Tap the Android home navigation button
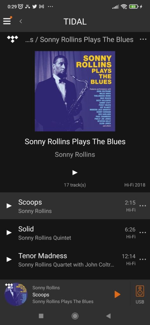Image resolution: width=150 pixels, height=325 pixels. pyautogui.click(x=75, y=316)
